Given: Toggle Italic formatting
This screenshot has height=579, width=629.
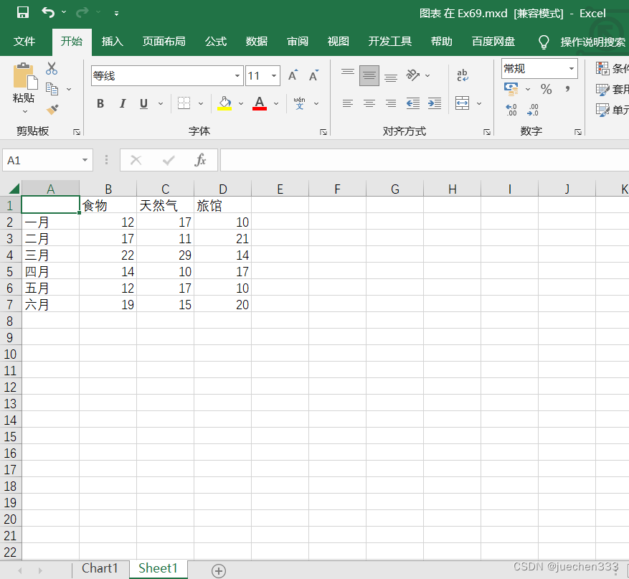Looking at the screenshot, I should (x=122, y=104).
